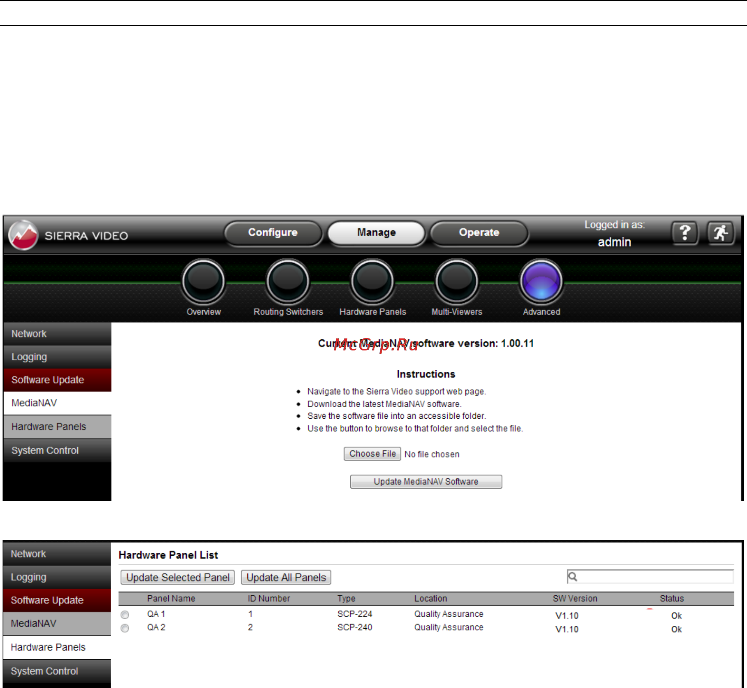
Task: Click the search magnifier icon
Action: point(573,576)
